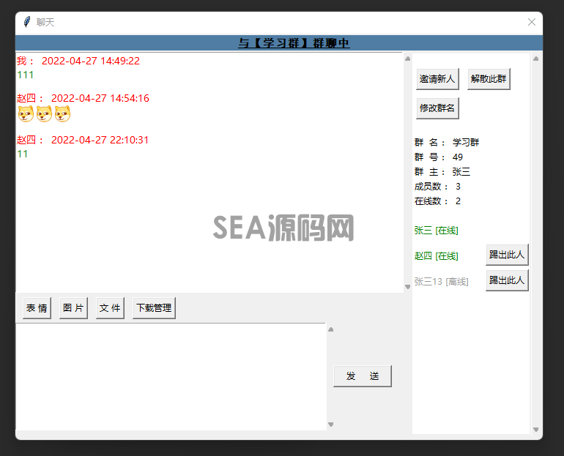The width and height of the screenshot is (564, 456).
Task: Click the timestamp 2022-04-27 14:54:16
Action: pos(100,98)
